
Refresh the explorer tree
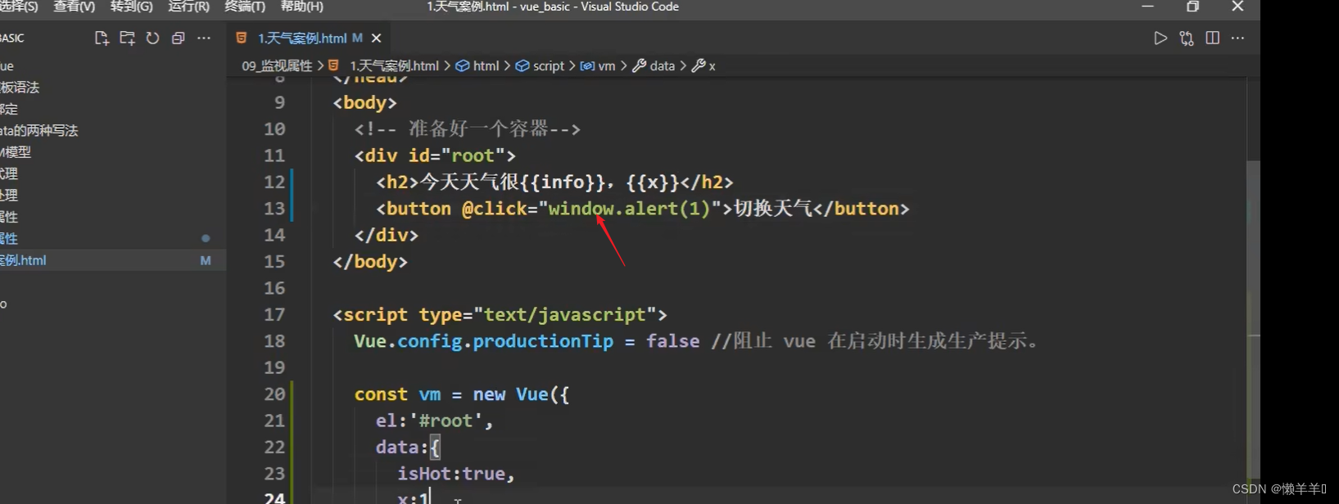[152, 38]
